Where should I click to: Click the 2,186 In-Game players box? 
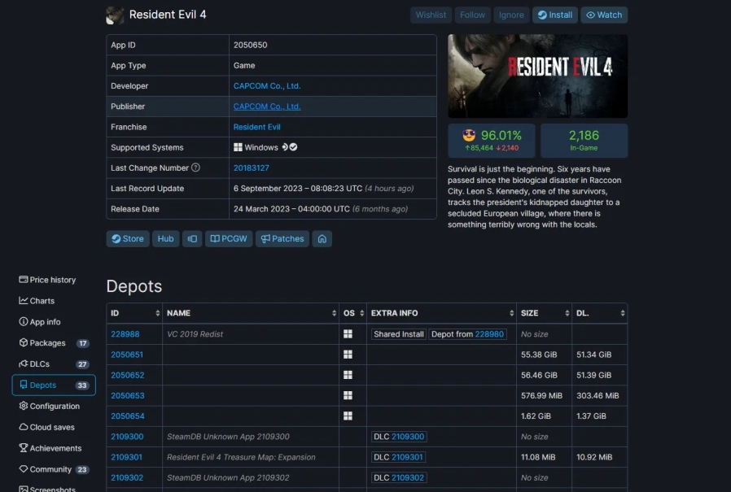[x=584, y=141]
